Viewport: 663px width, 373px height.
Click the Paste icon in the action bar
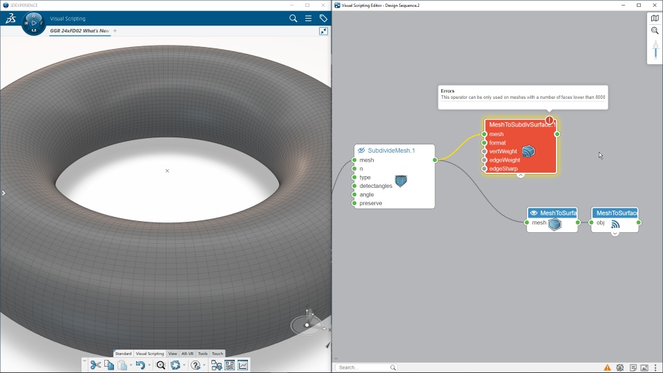[x=122, y=365]
